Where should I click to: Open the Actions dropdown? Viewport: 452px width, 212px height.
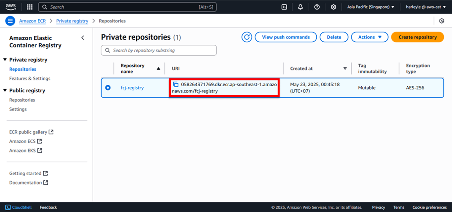pyautogui.click(x=370, y=37)
